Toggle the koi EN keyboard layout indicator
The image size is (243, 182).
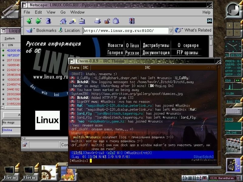pyautogui.click(x=233, y=102)
